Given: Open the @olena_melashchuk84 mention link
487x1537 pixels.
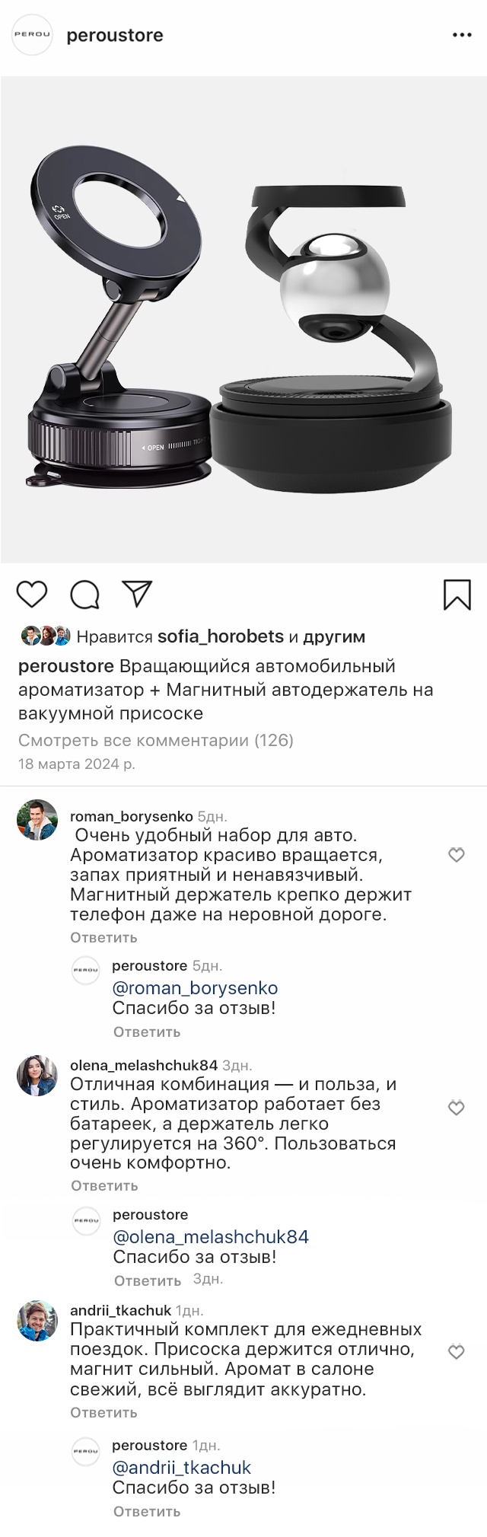Looking at the screenshot, I should point(211,1236).
